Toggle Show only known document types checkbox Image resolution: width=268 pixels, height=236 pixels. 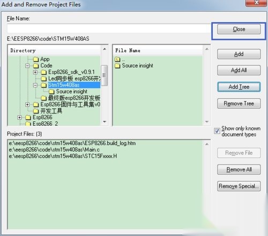(217, 131)
